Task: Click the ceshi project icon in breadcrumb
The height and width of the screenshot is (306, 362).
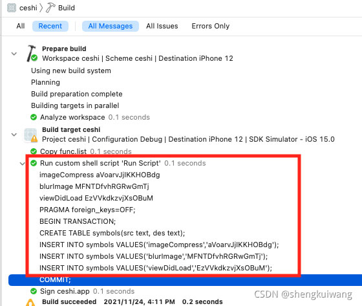Action: click(x=12, y=8)
